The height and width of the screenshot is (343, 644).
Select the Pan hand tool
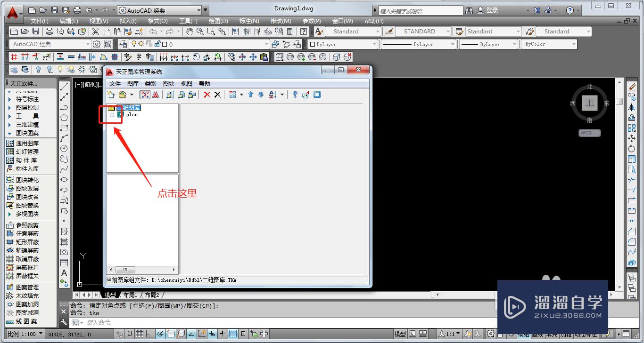(x=190, y=32)
